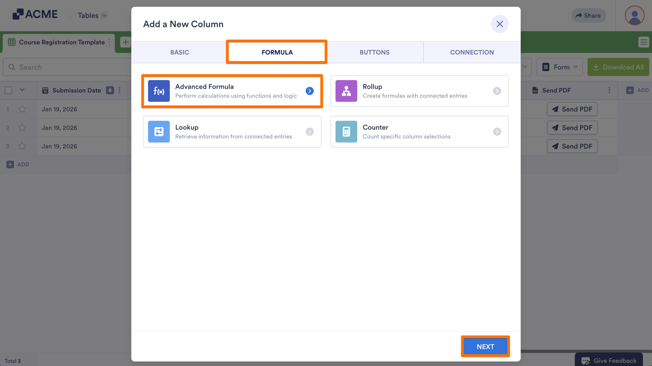The image size is (652, 366).
Task: Click the Download All button
Action: [618, 67]
